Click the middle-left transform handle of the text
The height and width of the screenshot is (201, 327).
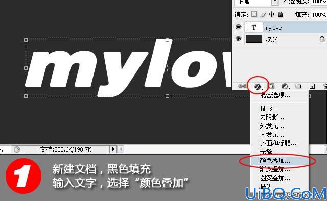26,68
